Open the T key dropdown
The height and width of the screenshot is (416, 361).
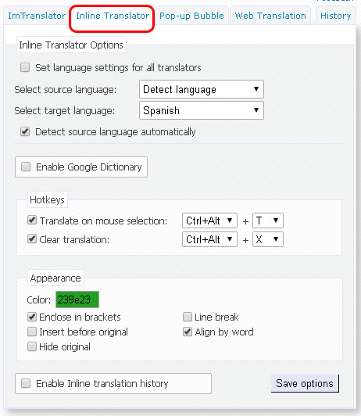point(268,221)
